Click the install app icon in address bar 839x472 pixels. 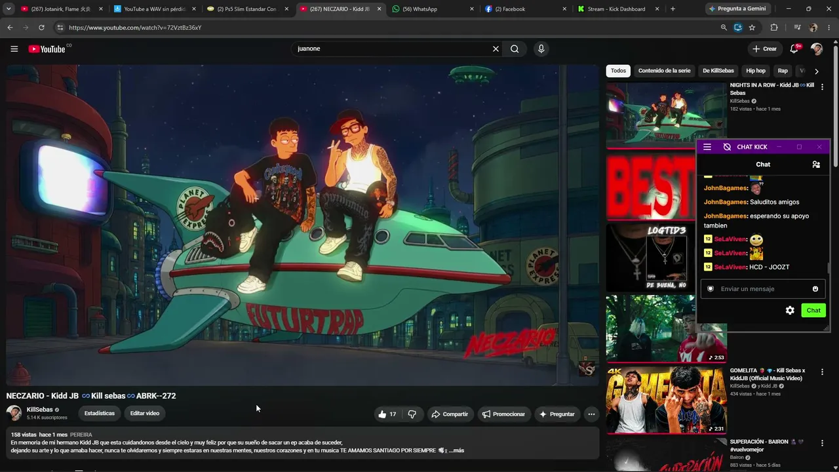[738, 28]
